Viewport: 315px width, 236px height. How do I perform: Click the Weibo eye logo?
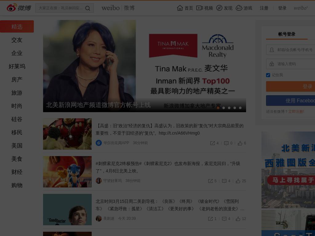tap(11, 8)
